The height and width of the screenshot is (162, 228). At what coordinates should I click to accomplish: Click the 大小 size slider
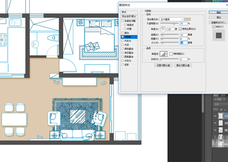169,43
